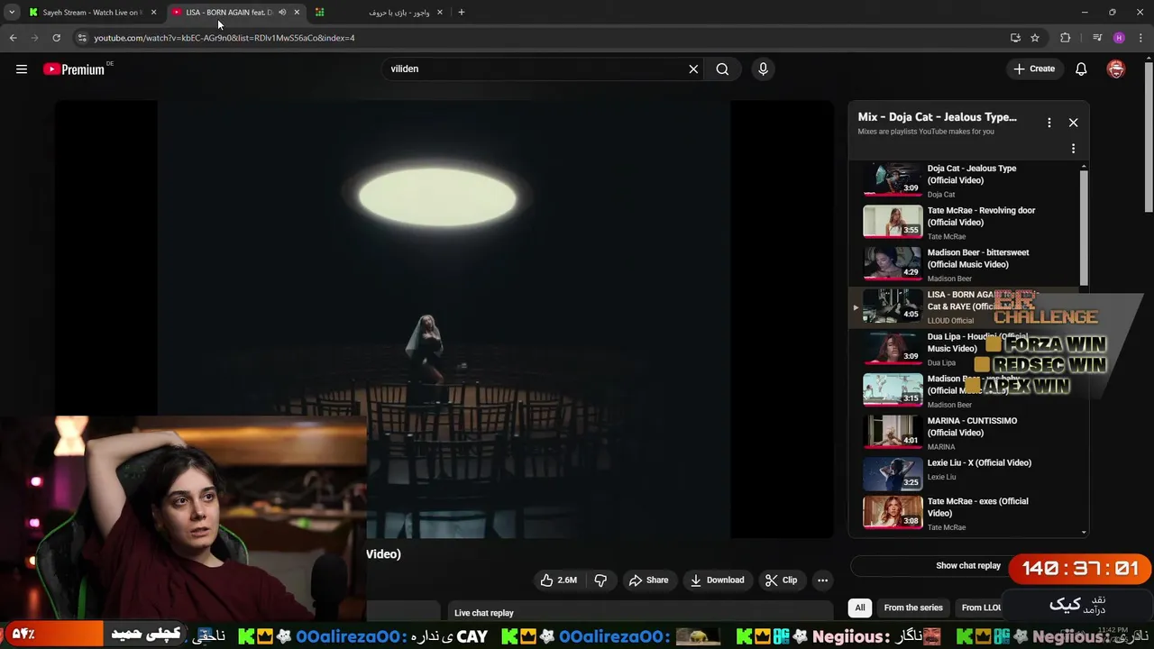The image size is (1154, 649).
Task: Open Mix playlist header options menu
Action: 1049,123
